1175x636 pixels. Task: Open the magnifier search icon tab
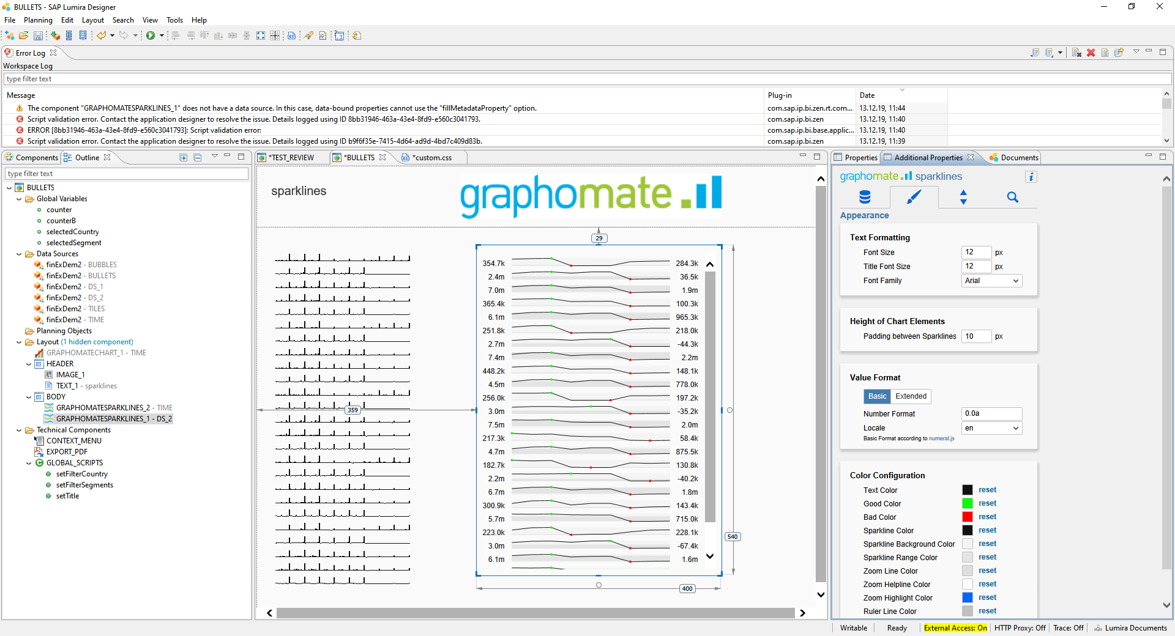[1013, 197]
